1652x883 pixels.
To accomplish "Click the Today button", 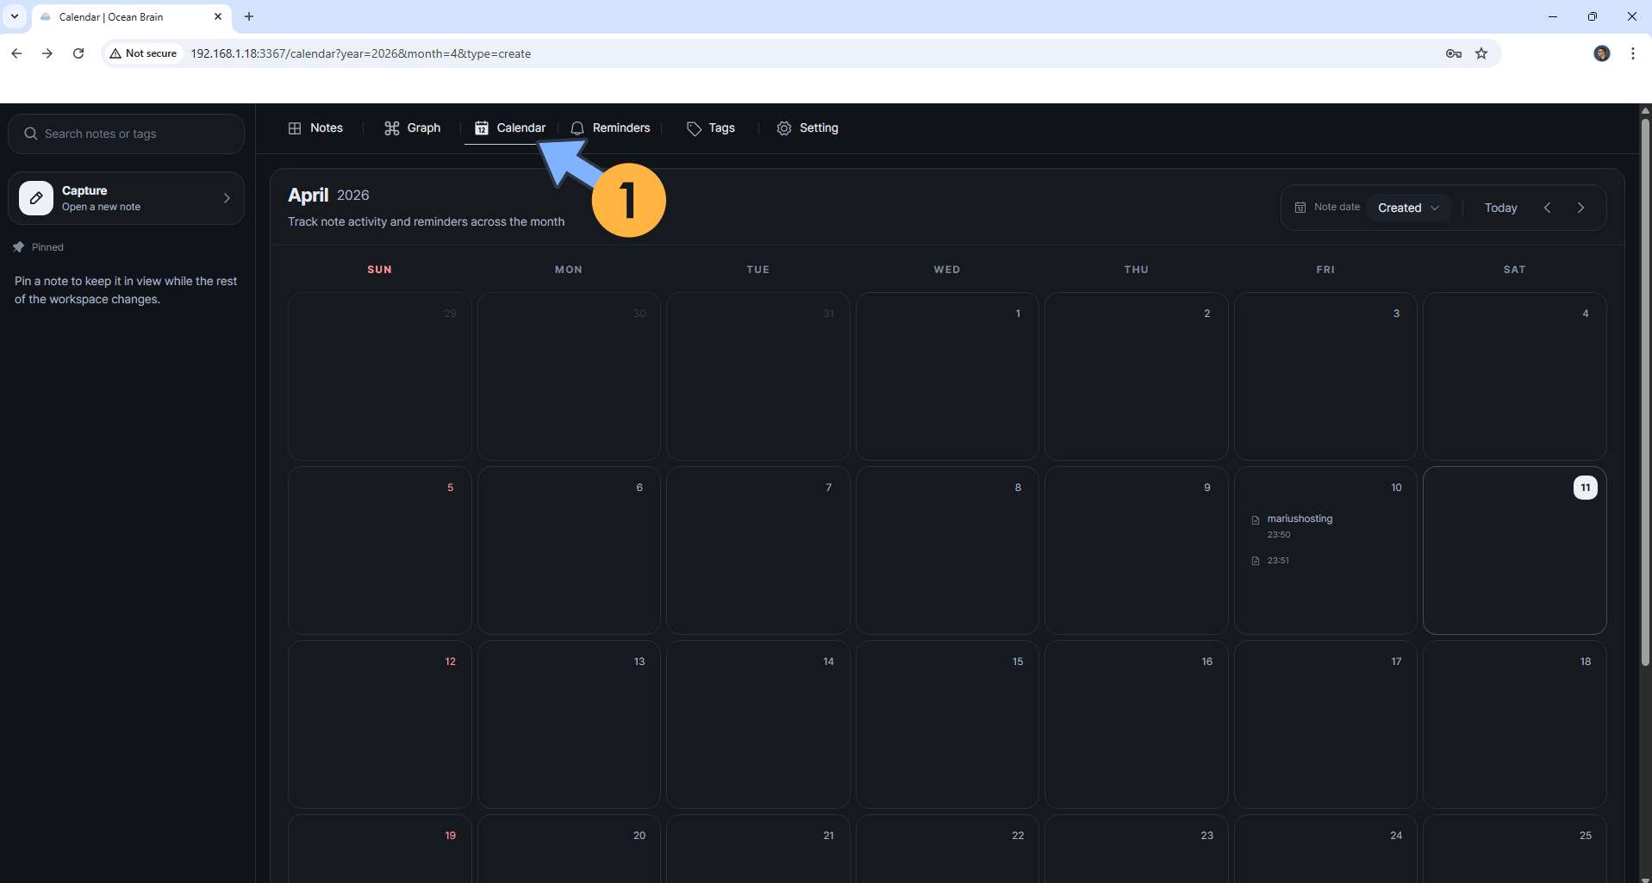I will click(x=1500, y=207).
